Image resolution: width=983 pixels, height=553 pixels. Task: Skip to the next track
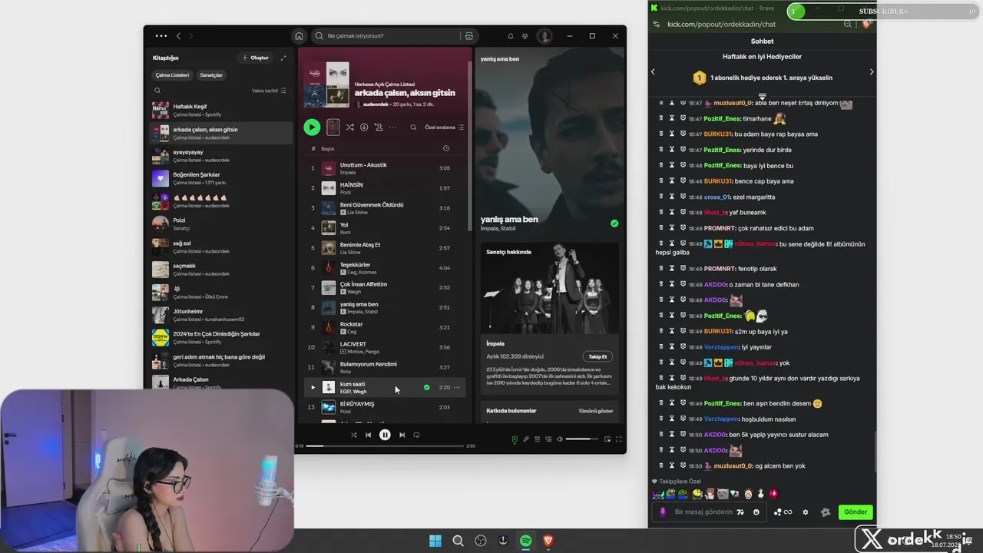point(402,435)
